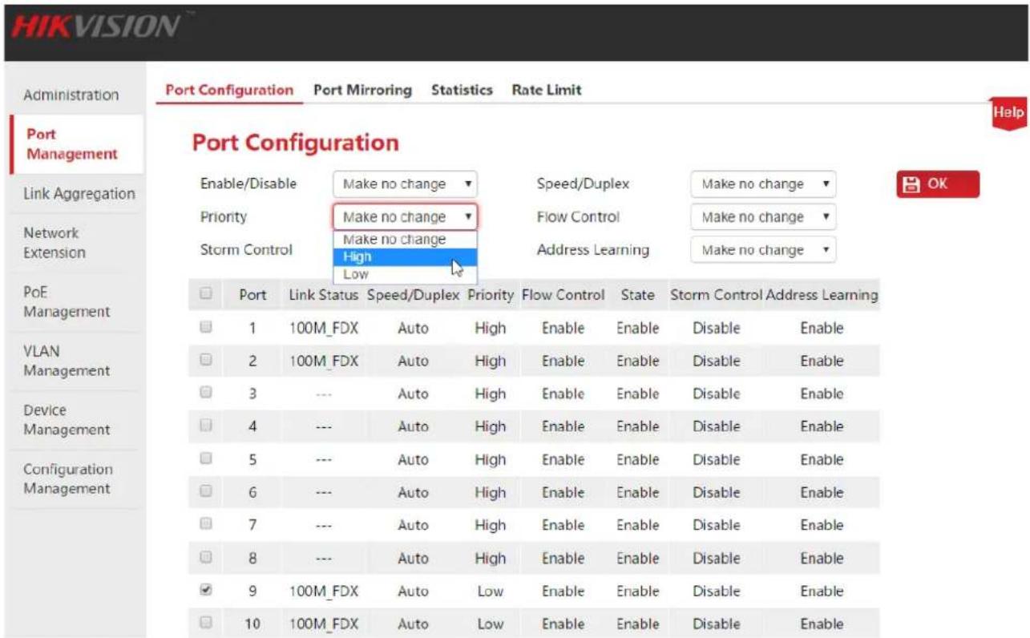
Task: Tick the checkbox for port 7
Action: [204, 524]
